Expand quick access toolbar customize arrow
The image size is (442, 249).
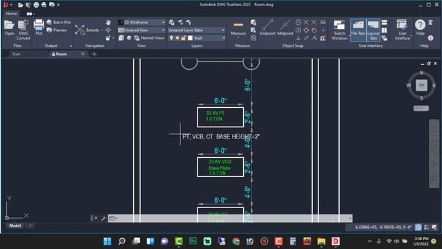(58, 5)
